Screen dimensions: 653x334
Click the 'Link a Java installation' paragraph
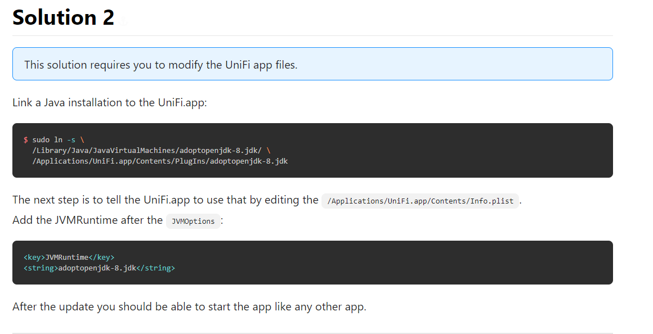point(110,103)
